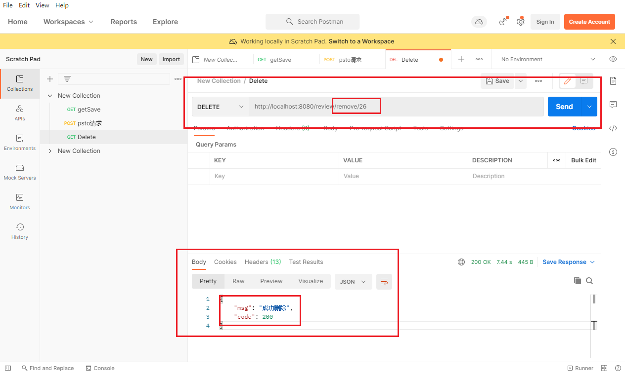Open the response Headers tab
The image size is (625, 374).
pos(263,262)
